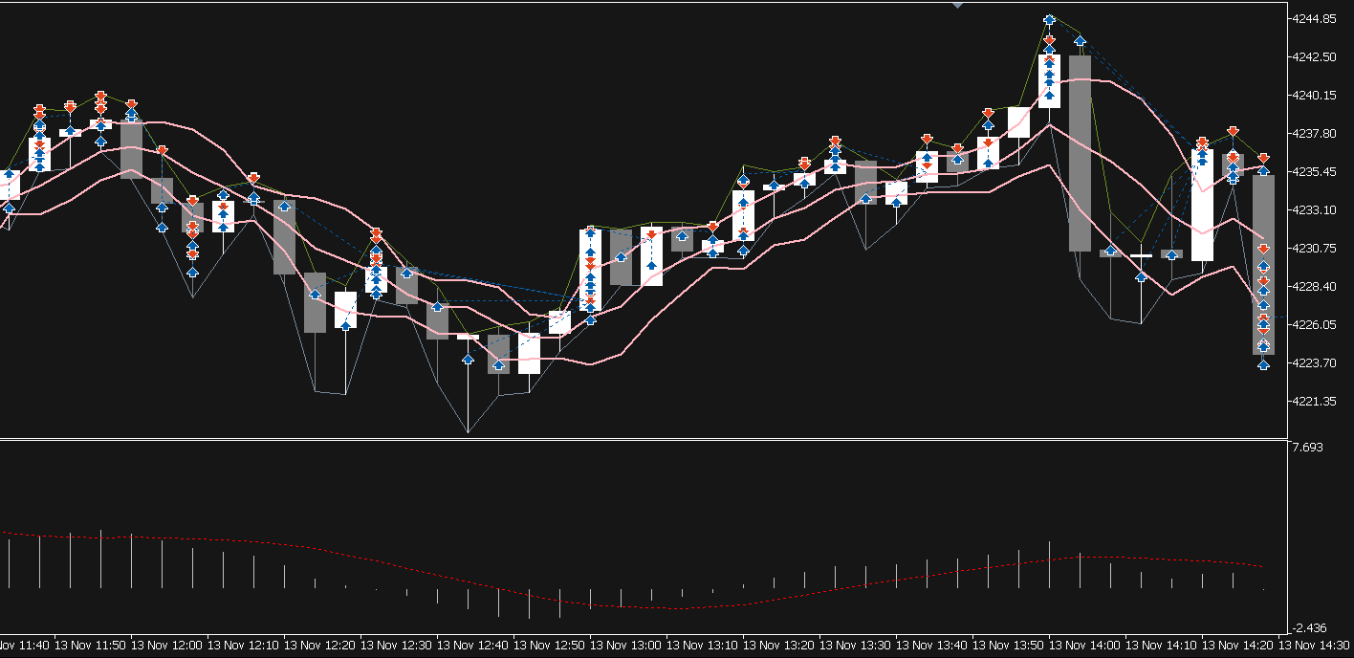The image size is (1354, 658).
Task: Click the blue arrow inside the 12:20 white candle
Action: click(345, 326)
